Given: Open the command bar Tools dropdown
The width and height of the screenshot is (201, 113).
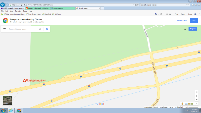Looking at the screenshot, I should pyautogui.click(x=191, y=14).
